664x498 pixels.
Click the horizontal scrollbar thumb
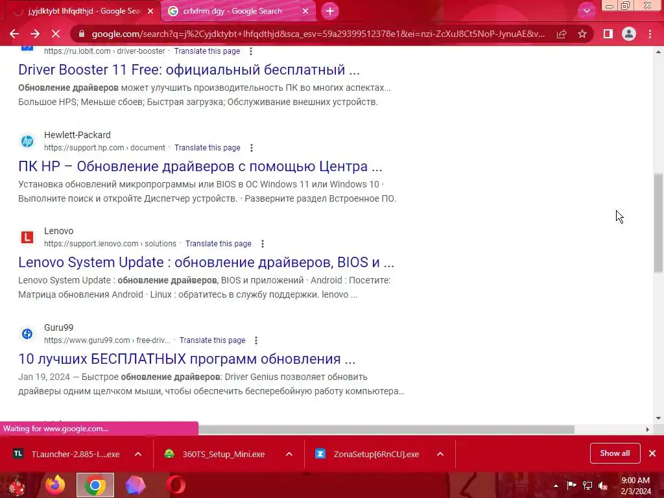tap(386, 429)
